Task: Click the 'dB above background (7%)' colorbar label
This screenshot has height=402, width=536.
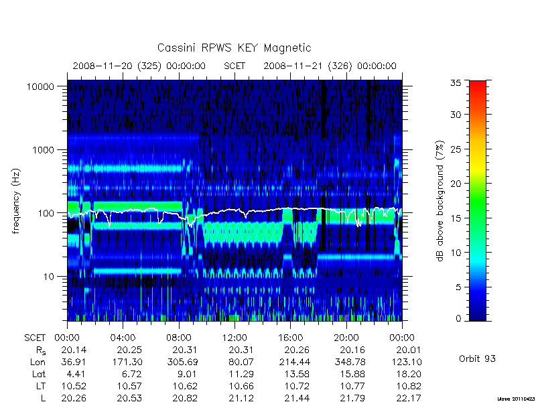Action: point(440,201)
